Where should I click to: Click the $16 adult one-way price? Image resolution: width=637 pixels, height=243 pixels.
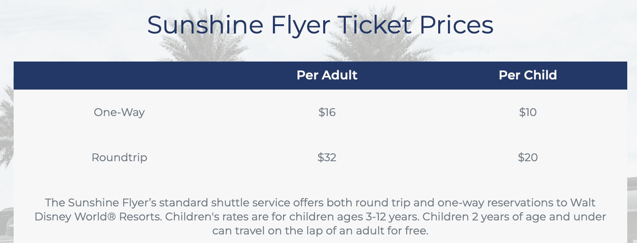pos(327,113)
